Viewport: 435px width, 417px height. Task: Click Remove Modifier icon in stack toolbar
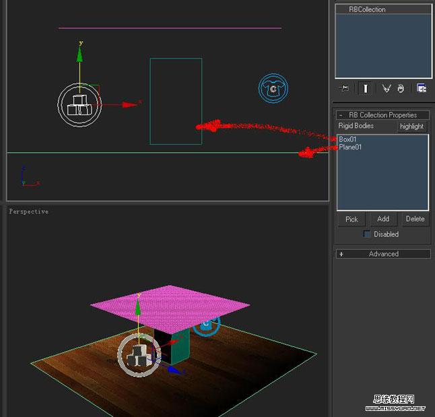click(401, 88)
